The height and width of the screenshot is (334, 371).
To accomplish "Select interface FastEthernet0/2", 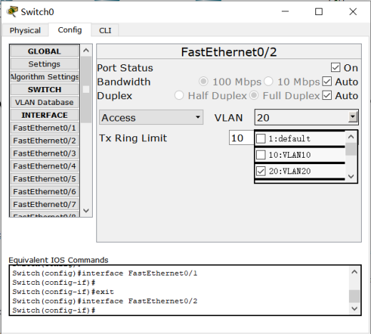I will pos(44,141).
